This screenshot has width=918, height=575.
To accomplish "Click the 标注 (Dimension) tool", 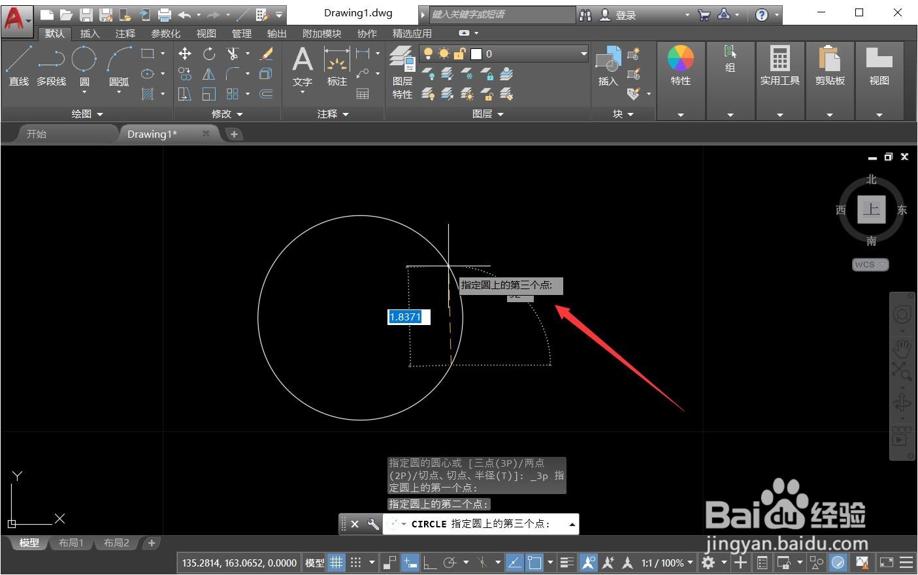I will click(x=337, y=67).
